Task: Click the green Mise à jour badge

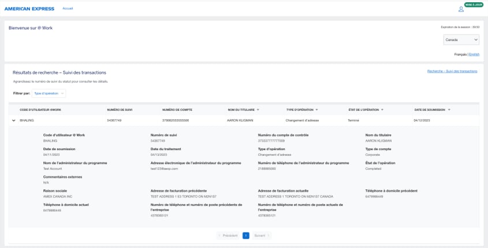Action: tap(474, 5)
